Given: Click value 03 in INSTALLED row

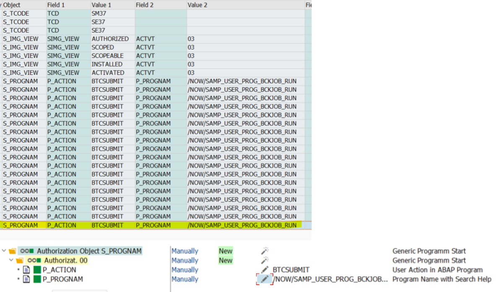Looking at the screenshot, I should coord(246,64).
